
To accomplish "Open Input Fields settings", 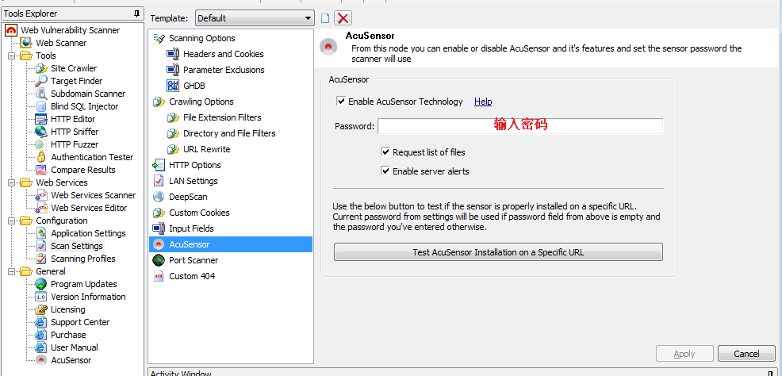I will [191, 228].
